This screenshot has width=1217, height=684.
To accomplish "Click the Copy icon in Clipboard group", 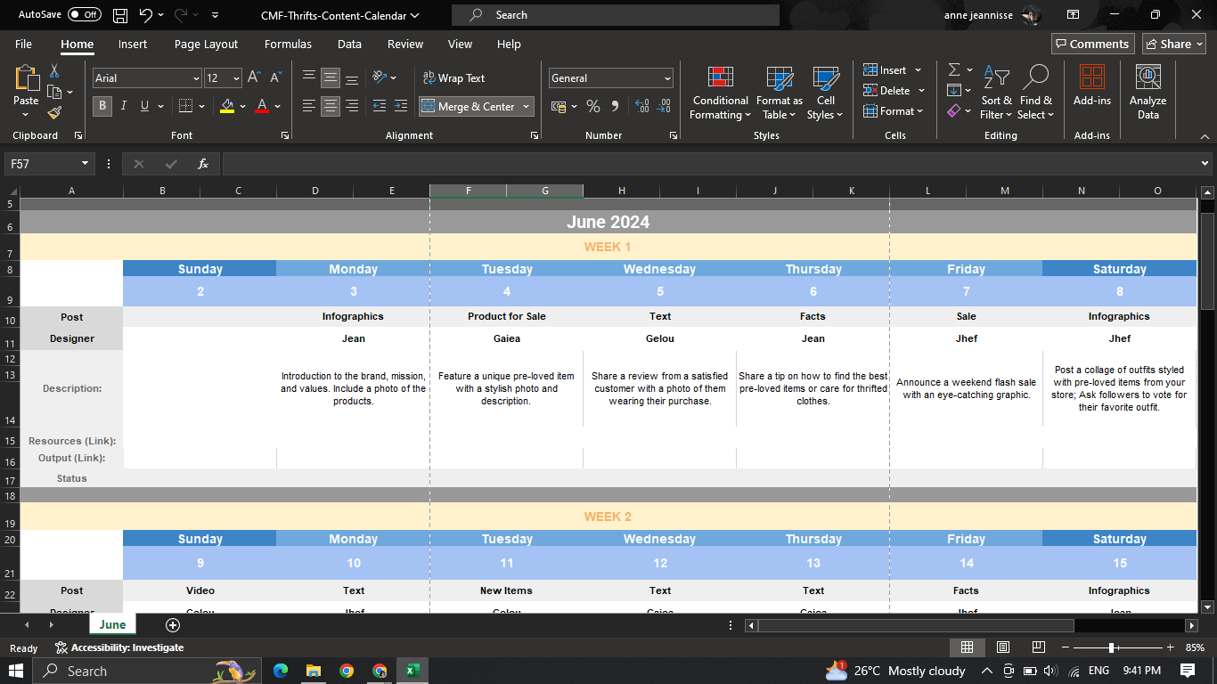I will [x=54, y=92].
